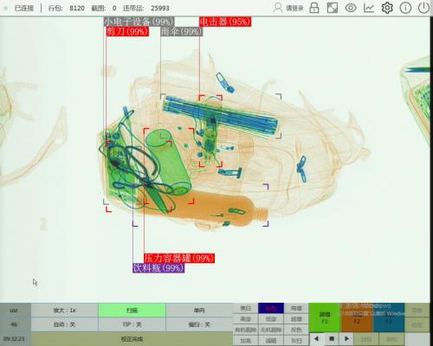This screenshot has height=346, width=433.
Task: Open the info icon in top bar
Action: point(405,8)
